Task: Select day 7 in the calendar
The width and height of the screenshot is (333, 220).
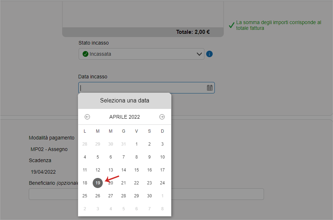Action: pyautogui.click(x=124, y=157)
